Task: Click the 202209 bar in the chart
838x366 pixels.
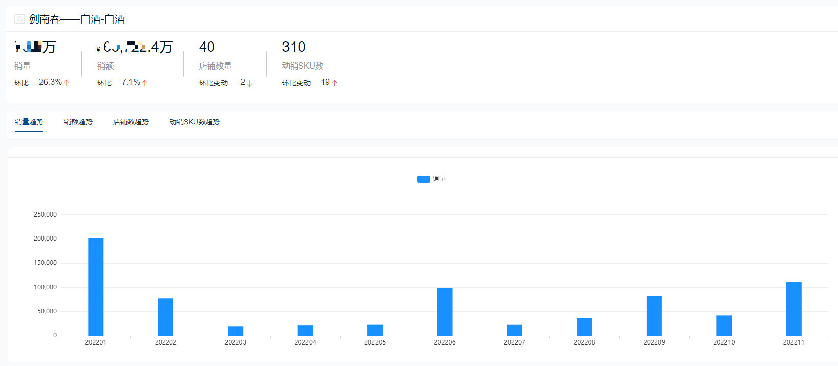Action: [654, 316]
